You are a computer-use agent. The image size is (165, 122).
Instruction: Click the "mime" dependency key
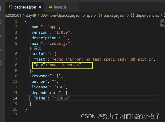(40, 98)
